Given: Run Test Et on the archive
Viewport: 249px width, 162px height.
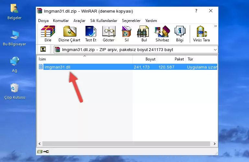Looking at the screenshot, I should pos(91,34).
